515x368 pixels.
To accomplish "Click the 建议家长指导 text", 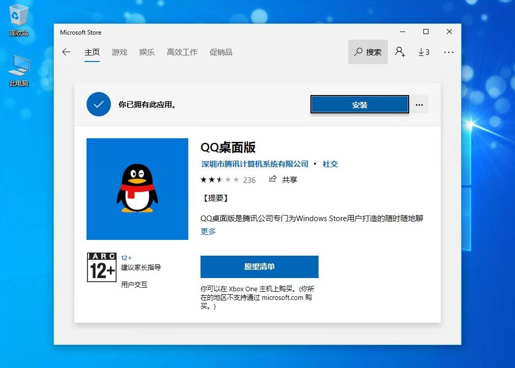I will pyautogui.click(x=141, y=267).
